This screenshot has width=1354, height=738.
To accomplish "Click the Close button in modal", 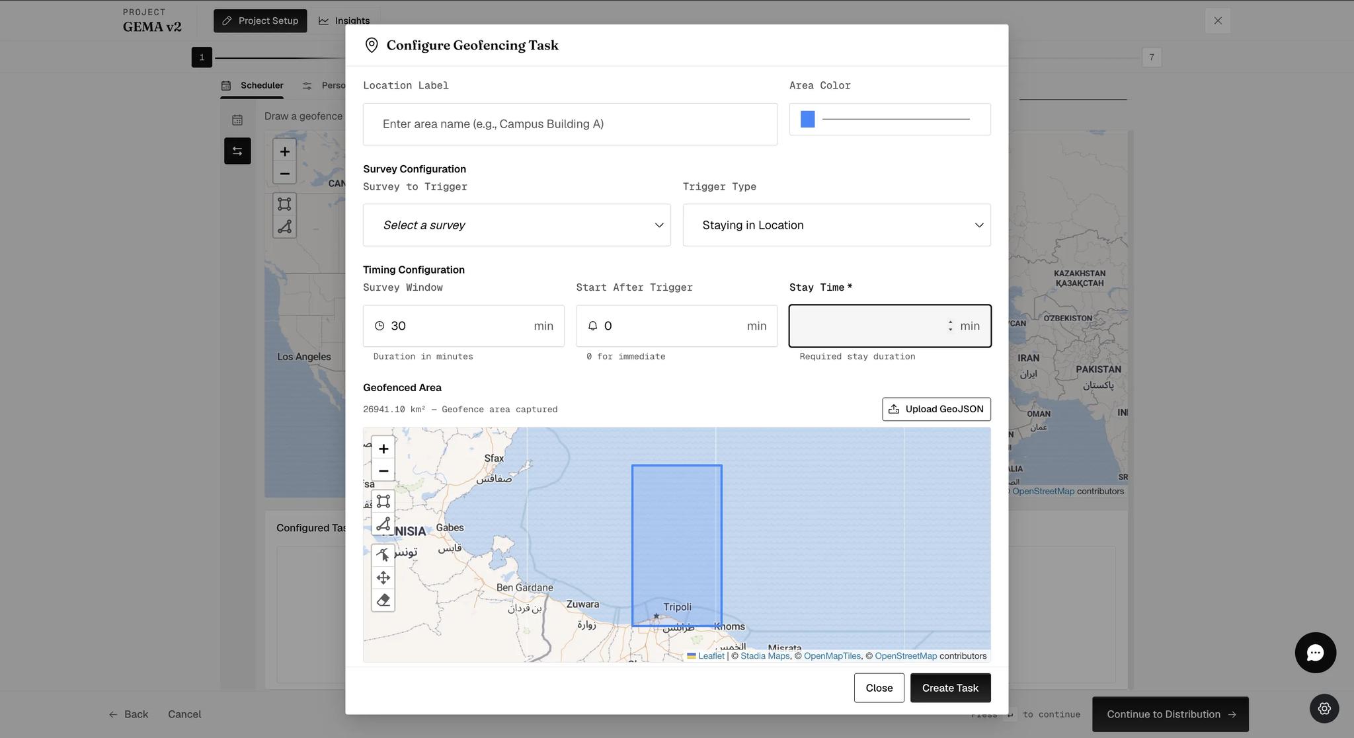I will click(879, 688).
